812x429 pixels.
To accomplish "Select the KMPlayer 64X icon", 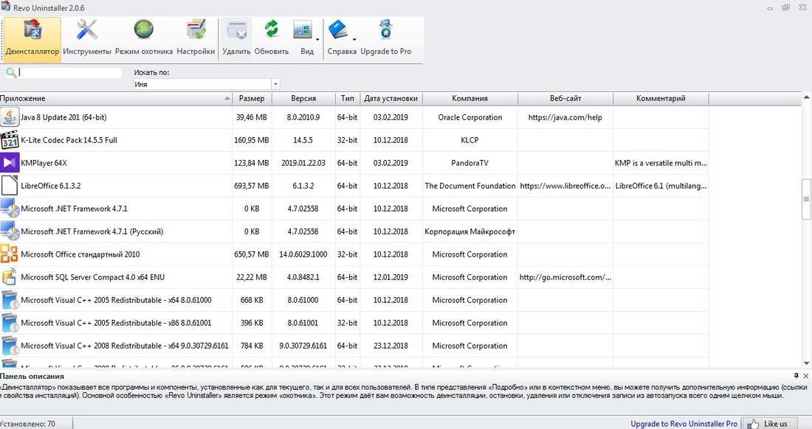I will (10, 163).
